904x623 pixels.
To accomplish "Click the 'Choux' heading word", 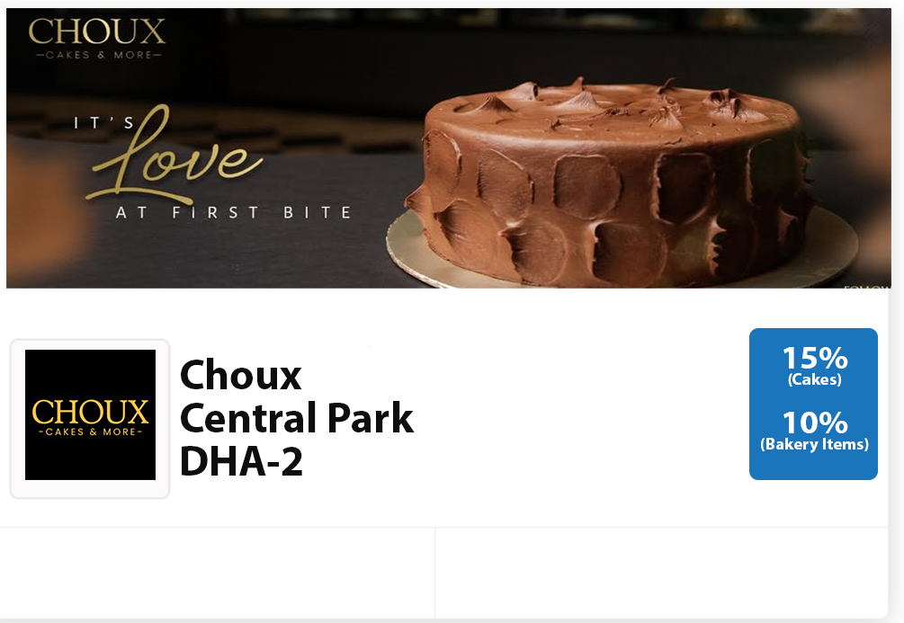I will pos(240,375).
